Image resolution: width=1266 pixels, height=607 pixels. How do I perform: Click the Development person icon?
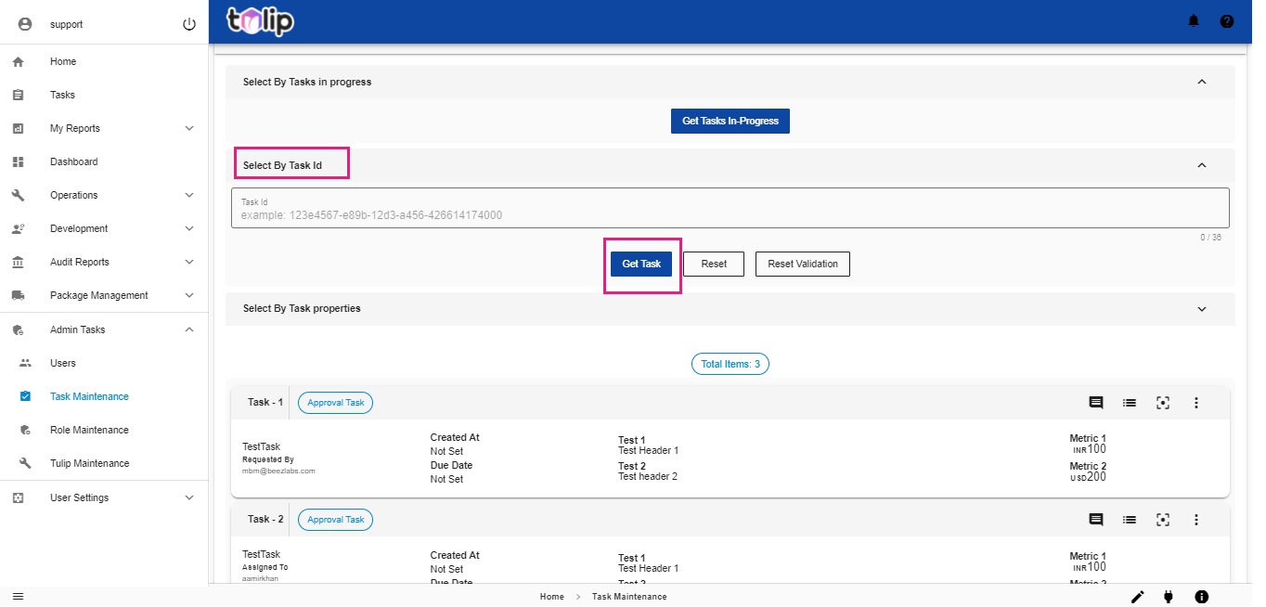click(x=18, y=228)
